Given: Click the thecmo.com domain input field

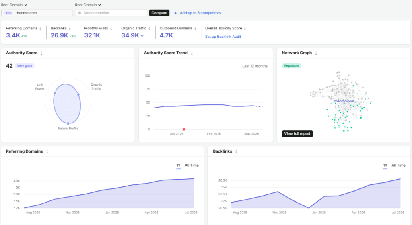Looking at the screenshot, I should (x=37, y=13).
